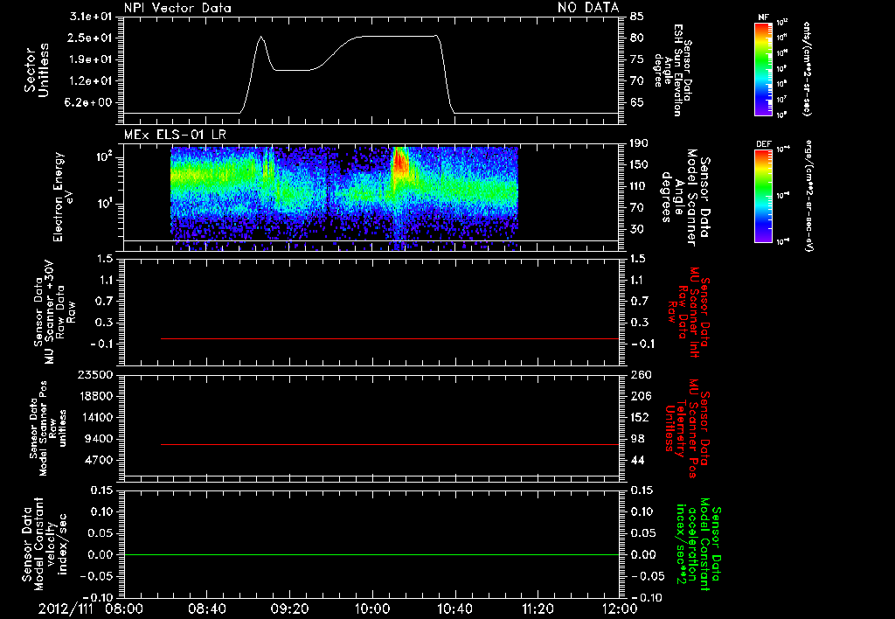This screenshot has height=619, width=895.
Task: Click the red high-flux burst in ELS spectrogram
Action: [x=400, y=162]
